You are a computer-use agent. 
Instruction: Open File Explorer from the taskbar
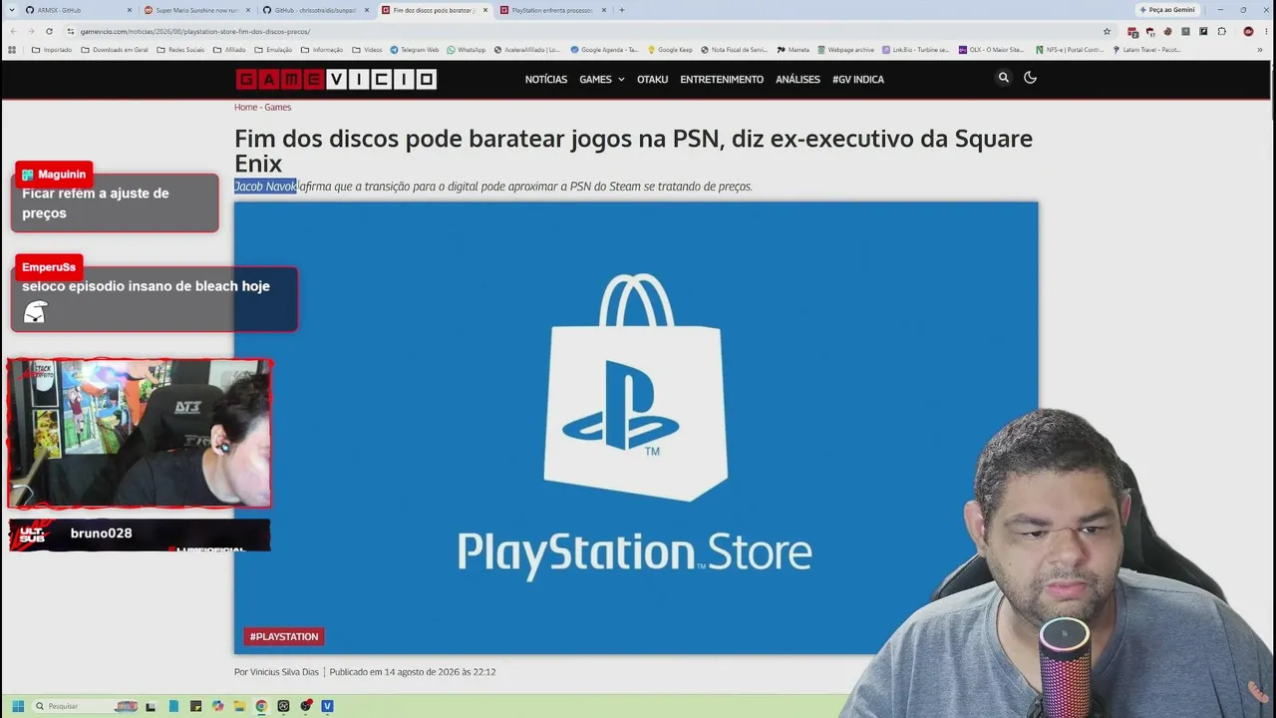coord(239,706)
